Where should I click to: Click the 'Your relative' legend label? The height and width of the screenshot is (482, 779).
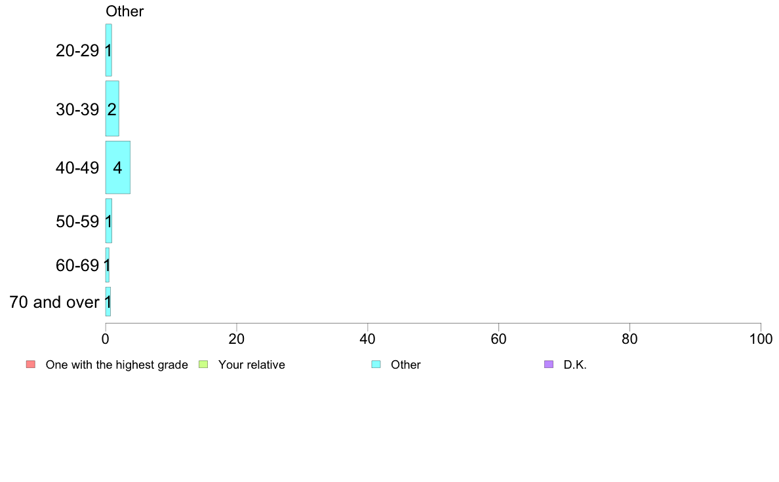(251, 365)
